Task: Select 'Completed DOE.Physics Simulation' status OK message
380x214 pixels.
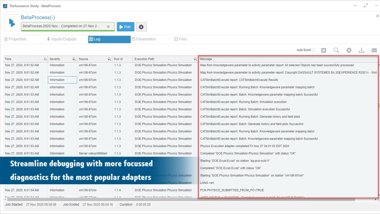Action: 248,153
